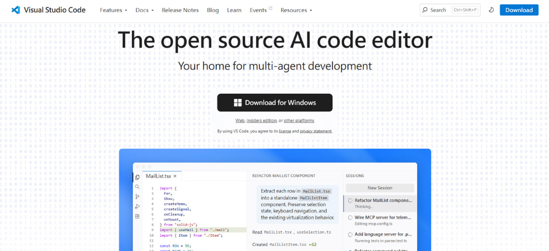Screen dimensions: 549x251
Task: Expand the Features dropdown menu
Action: click(x=114, y=10)
